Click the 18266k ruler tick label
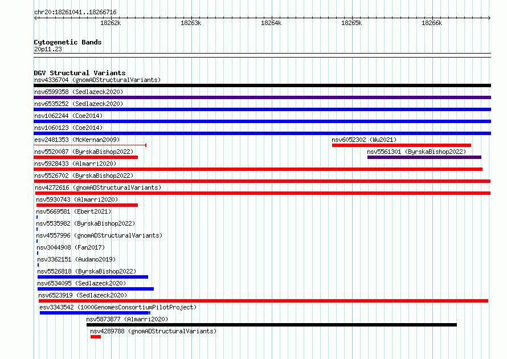This screenshot has height=359, width=507. (x=432, y=23)
